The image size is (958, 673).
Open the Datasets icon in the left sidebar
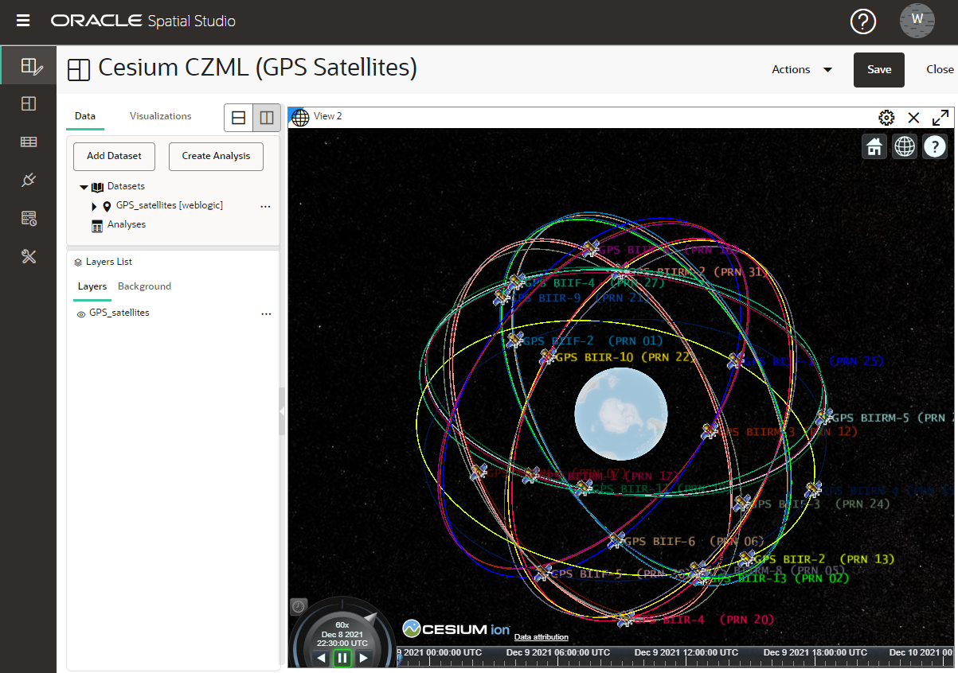click(29, 141)
